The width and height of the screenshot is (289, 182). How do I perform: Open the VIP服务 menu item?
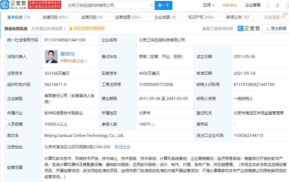pyautogui.click(x=230, y=5)
